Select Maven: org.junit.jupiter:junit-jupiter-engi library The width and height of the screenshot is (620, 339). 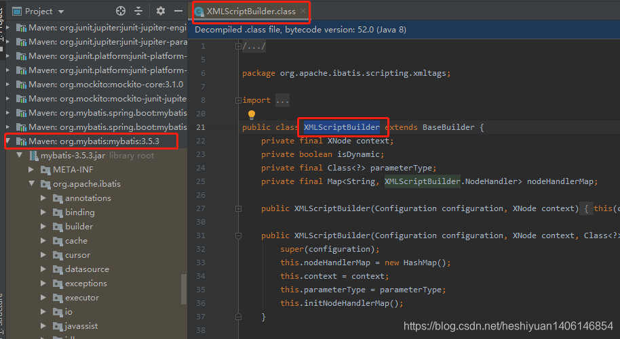point(108,28)
